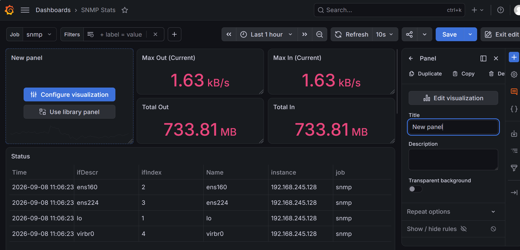Copy the selected panel
Image resolution: width=520 pixels, height=250 pixels.
pos(464,74)
